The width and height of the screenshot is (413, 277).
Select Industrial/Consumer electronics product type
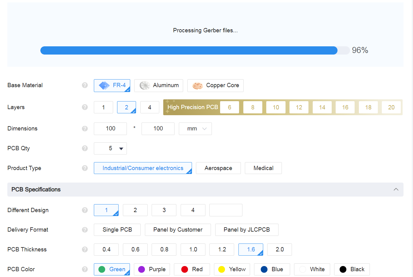(x=143, y=168)
